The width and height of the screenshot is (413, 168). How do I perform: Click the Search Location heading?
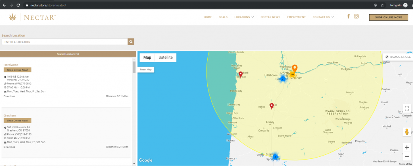click(x=13, y=35)
